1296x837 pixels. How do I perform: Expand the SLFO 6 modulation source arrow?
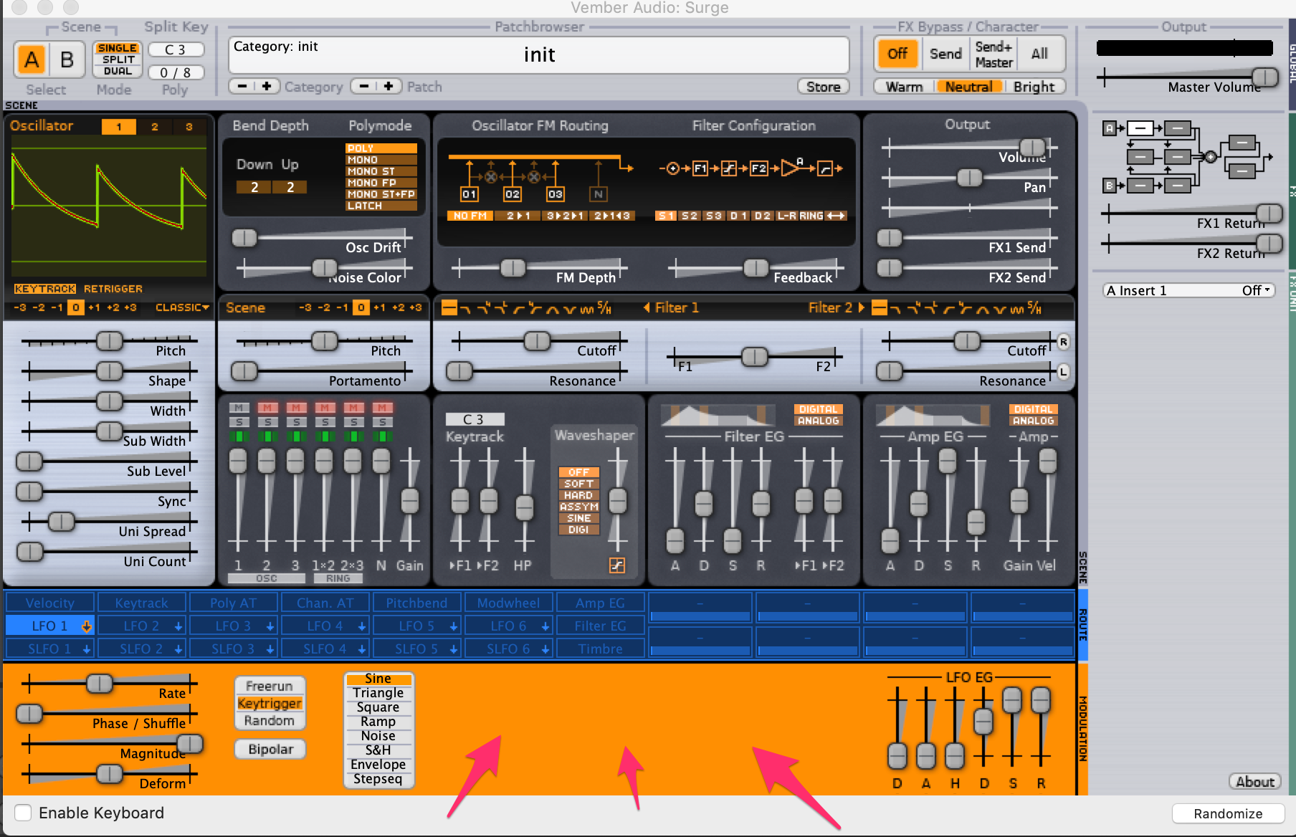(545, 649)
